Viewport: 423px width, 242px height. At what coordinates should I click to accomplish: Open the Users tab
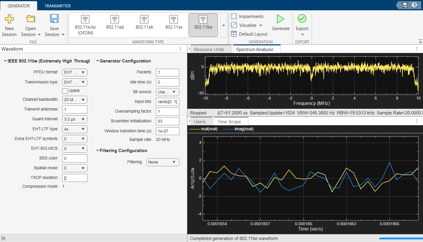click(x=200, y=121)
